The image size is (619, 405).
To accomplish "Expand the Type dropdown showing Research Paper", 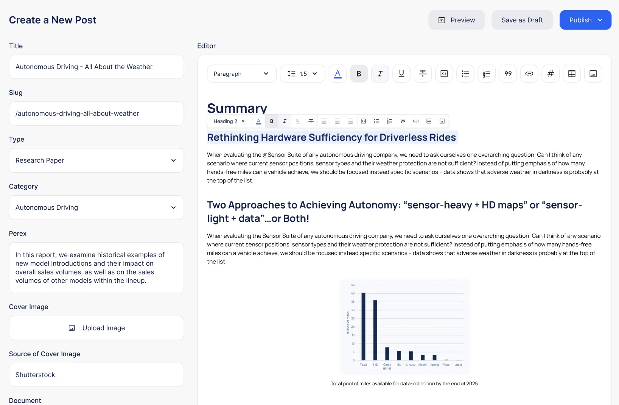I will (x=96, y=160).
